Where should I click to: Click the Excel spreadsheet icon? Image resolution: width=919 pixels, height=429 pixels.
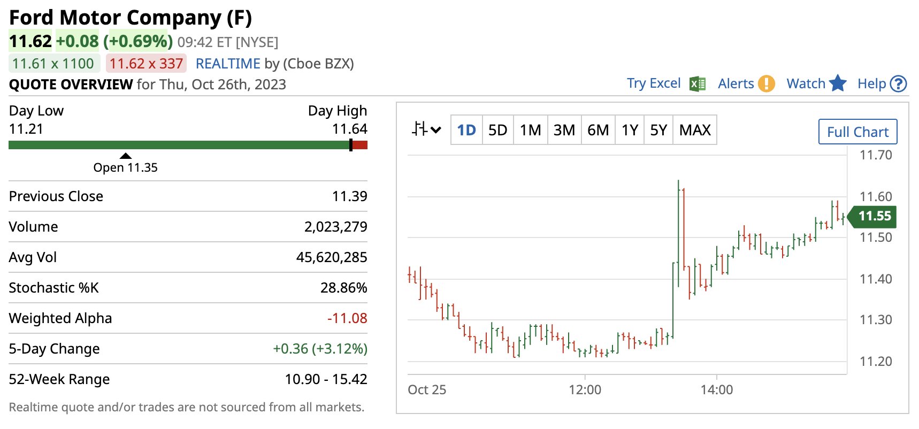tap(698, 84)
